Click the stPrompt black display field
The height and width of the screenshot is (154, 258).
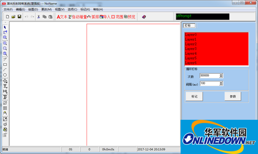coord(203,17)
